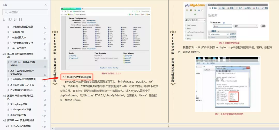
Task: Click the bookmark icon beside 1.6 查找真实IP
Action: 8,37
